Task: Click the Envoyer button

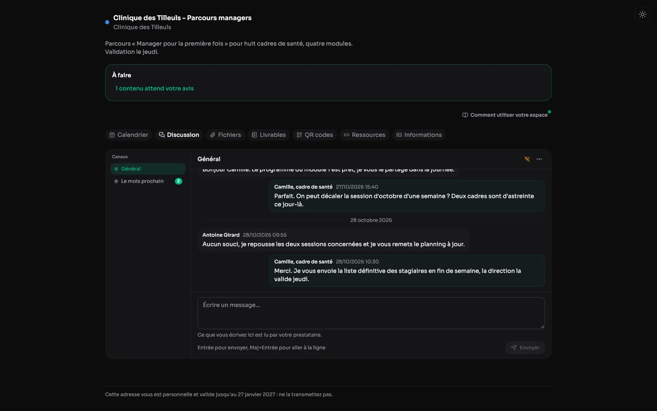Action: point(525,348)
